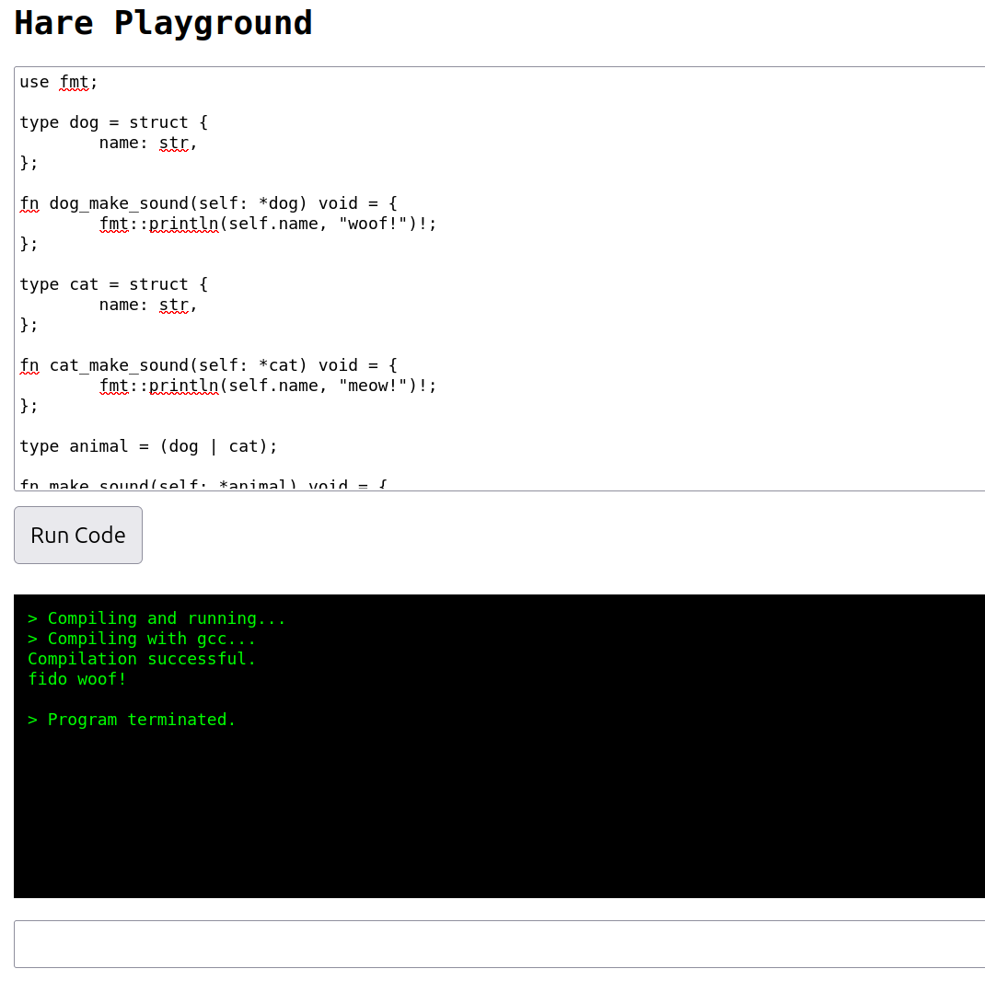The height and width of the screenshot is (992, 985).
Task: Click the 'fido woof!' output line
Action: click(x=77, y=679)
